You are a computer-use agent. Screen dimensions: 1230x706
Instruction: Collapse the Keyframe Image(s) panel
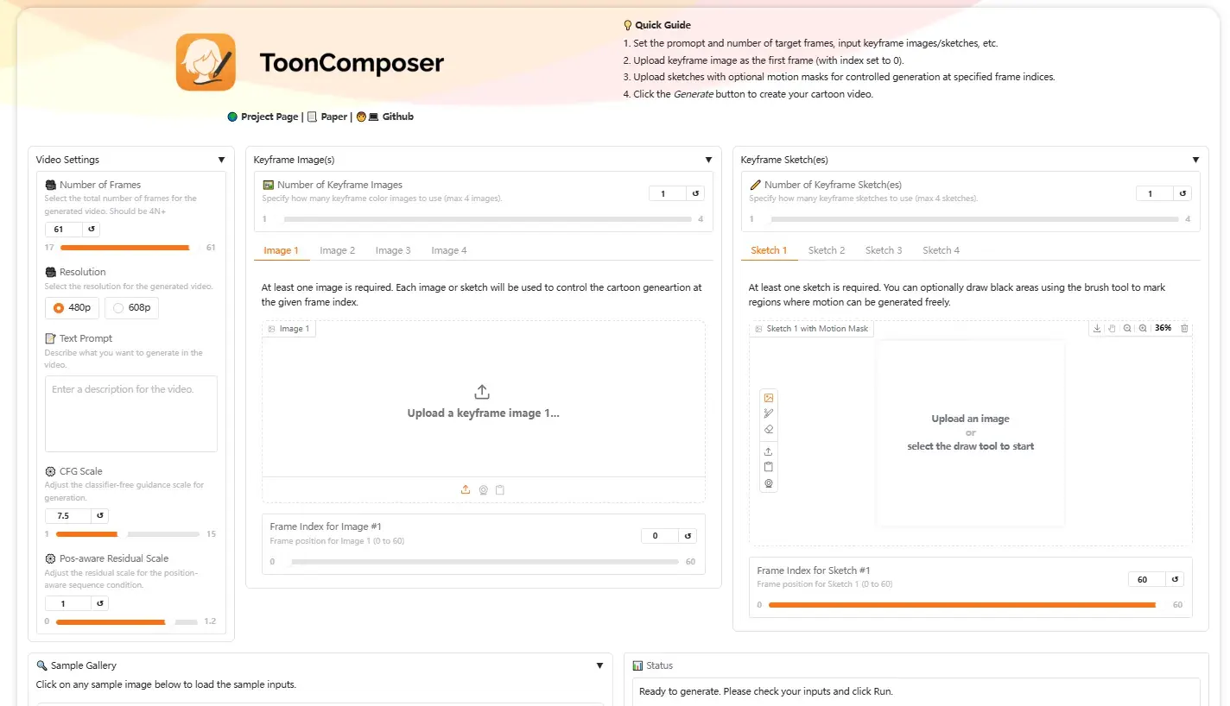708,160
